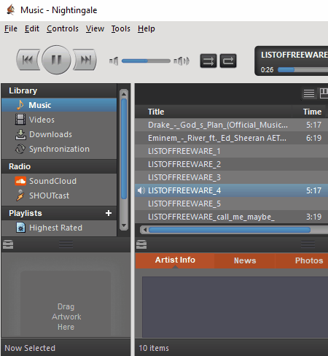Screen dimensions: 328x356
Task: Toggle shuffle mode
Action: (208, 61)
